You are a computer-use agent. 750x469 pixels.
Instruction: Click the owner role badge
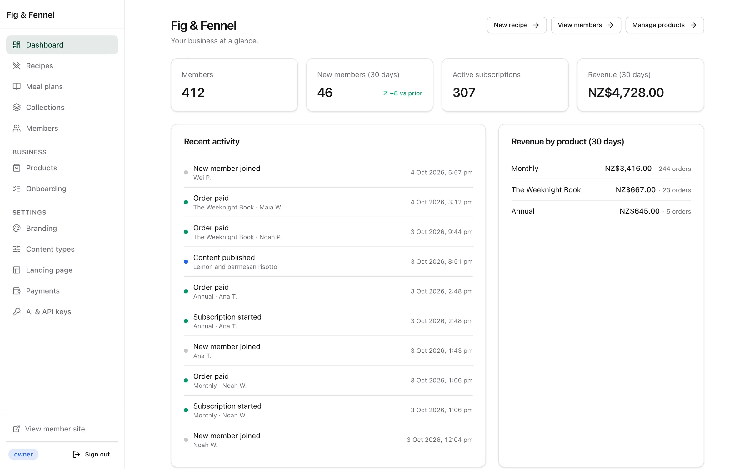coord(23,454)
